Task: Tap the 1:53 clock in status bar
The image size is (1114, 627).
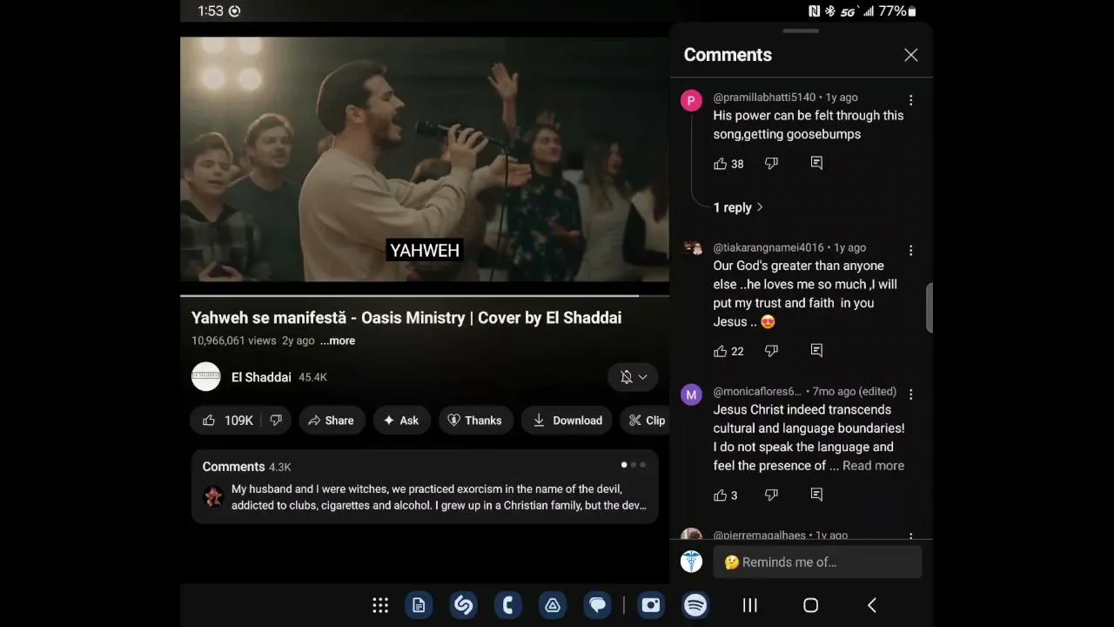Action: pos(211,11)
